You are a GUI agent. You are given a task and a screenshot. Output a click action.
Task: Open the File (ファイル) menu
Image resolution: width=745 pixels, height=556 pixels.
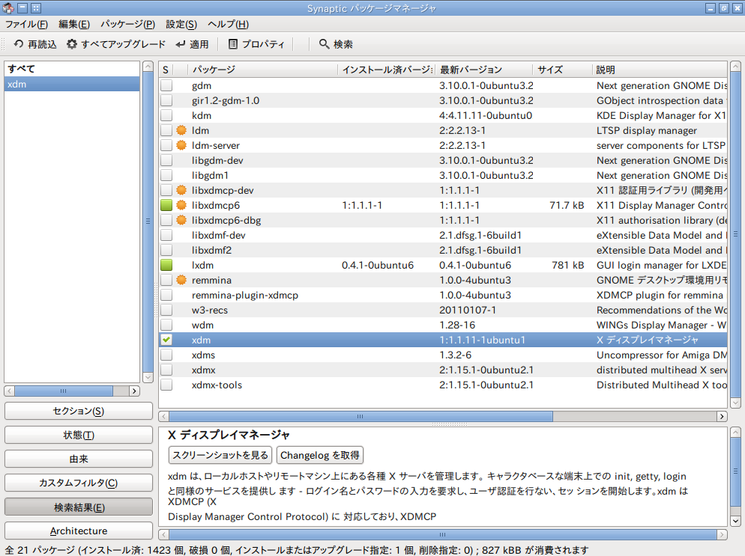tap(27, 24)
